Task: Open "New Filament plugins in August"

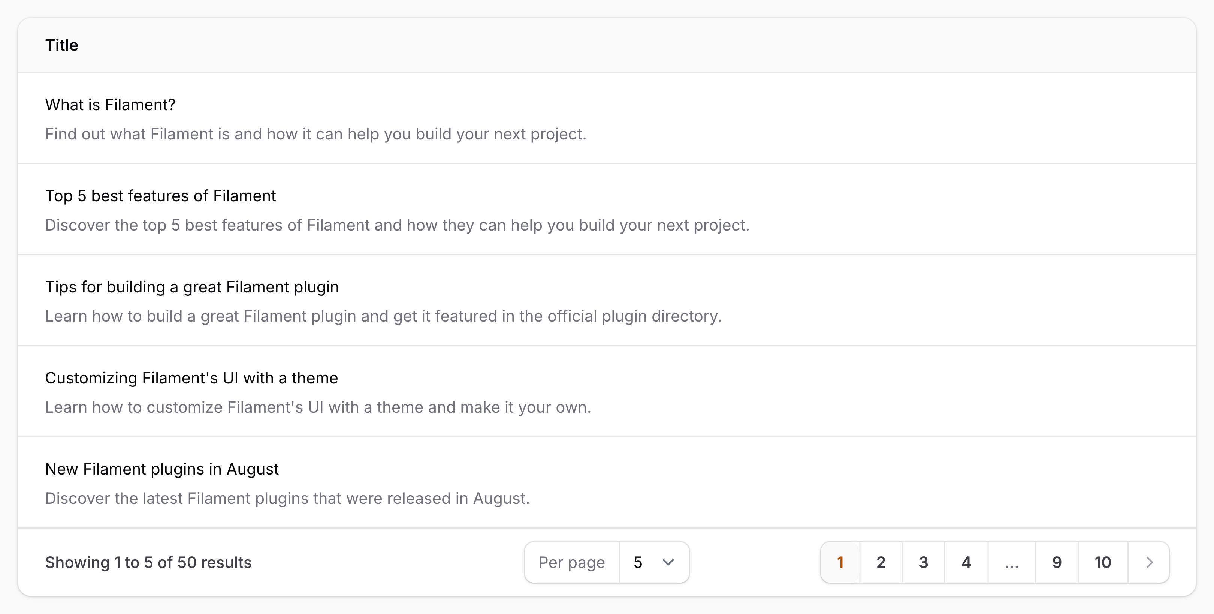Action: click(161, 469)
